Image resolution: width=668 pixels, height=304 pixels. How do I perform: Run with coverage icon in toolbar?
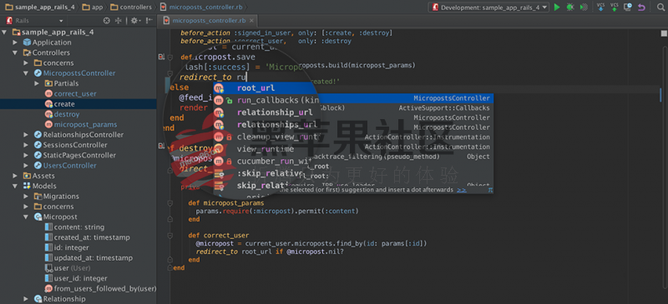584,7
